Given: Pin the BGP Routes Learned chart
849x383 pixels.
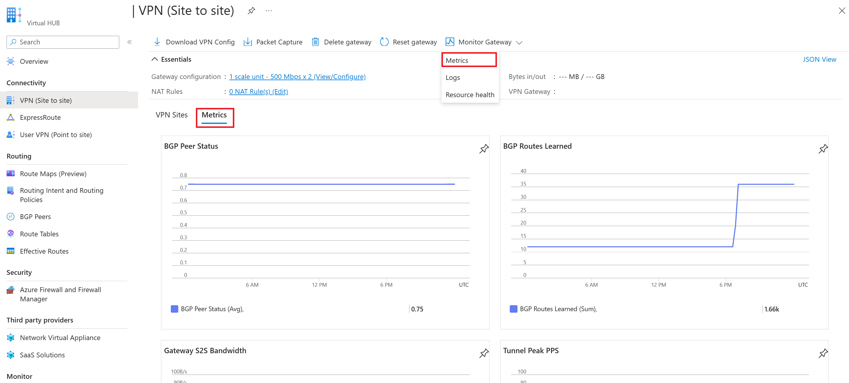Looking at the screenshot, I should 823,149.
